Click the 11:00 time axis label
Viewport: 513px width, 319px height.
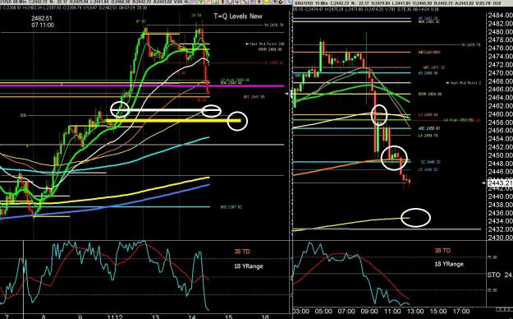point(392,311)
